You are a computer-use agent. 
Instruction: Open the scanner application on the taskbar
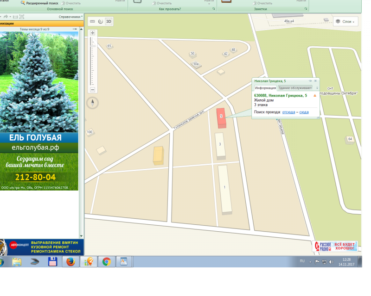[x=34, y=262]
